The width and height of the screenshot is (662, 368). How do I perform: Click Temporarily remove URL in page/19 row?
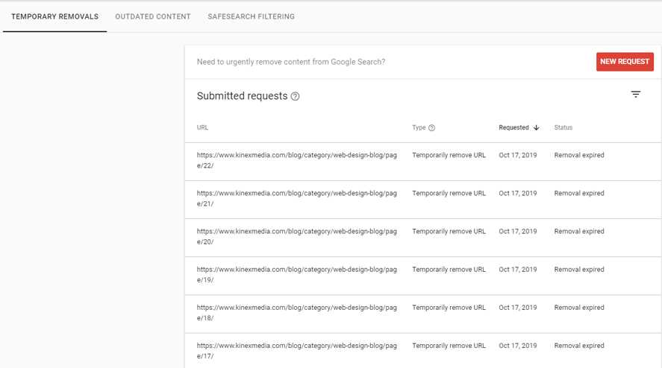[449, 270]
